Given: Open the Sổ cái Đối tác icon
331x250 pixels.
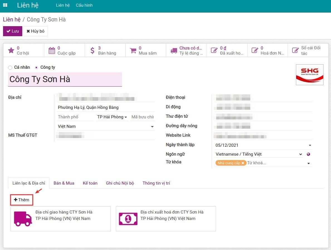Looking at the screenshot, I should pos(295,50).
